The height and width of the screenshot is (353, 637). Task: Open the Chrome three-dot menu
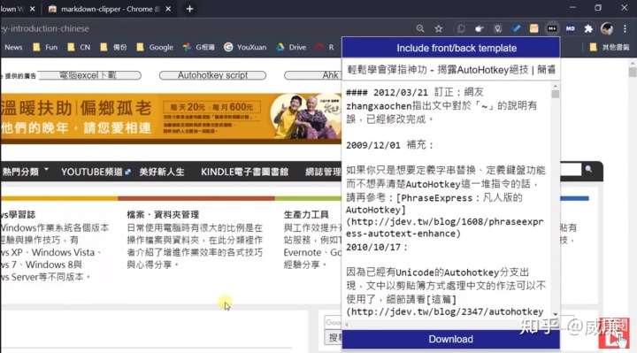point(625,28)
